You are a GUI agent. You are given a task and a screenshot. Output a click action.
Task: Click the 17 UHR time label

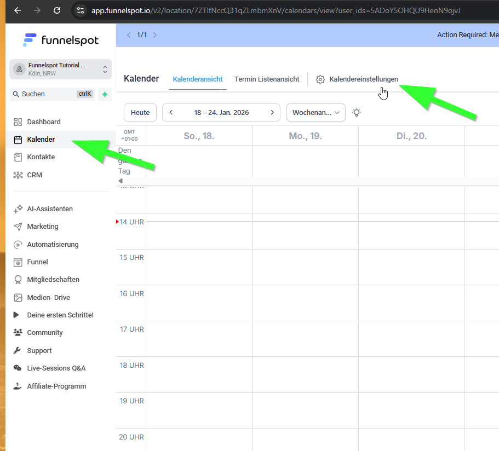coord(132,329)
